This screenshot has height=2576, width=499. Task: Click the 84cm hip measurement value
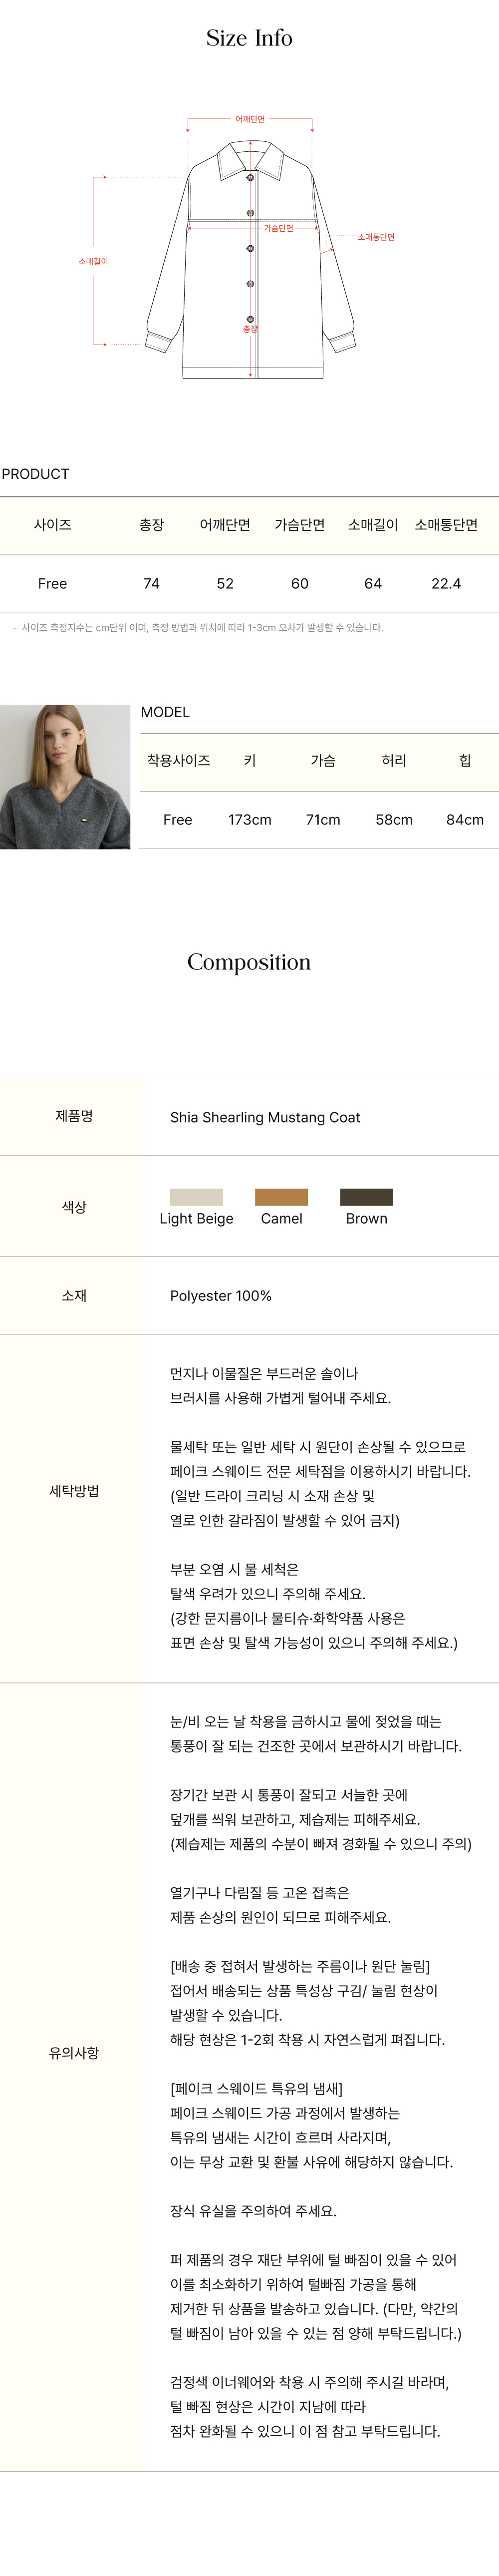coord(465,820)
